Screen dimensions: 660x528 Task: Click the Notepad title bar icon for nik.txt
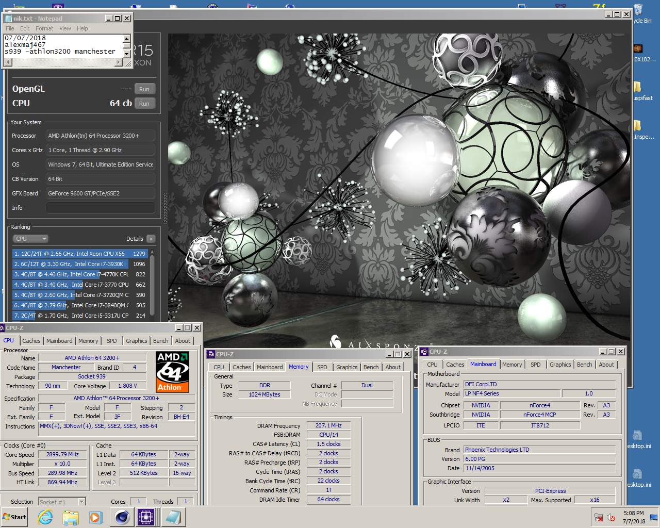(x=9, y=18)
